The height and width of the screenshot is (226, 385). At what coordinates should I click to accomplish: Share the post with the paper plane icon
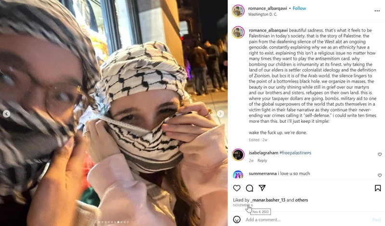[262, 188]
